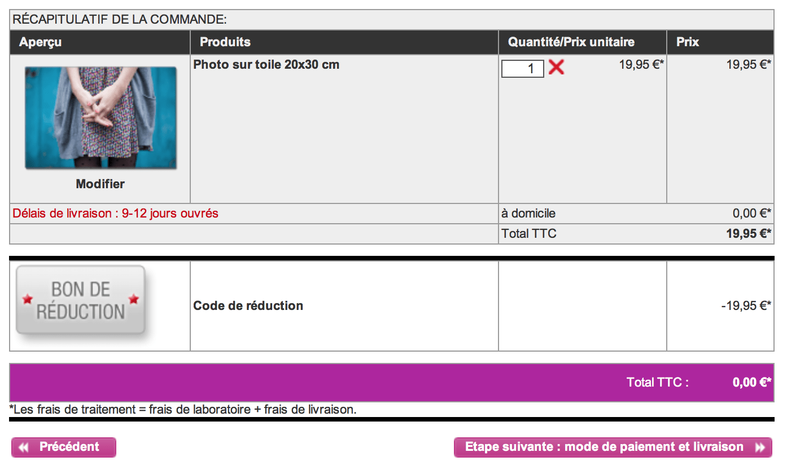Click the Modifier link under the photo

coord(100,184)
